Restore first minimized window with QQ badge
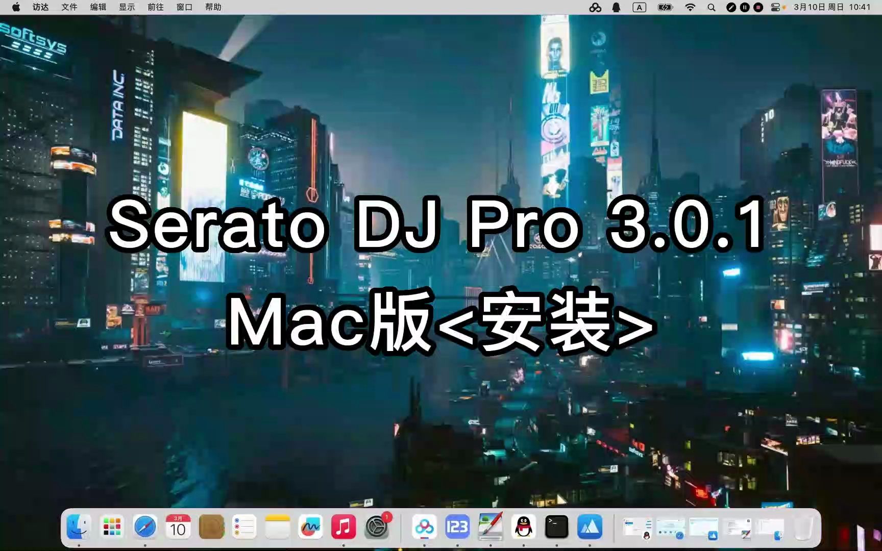Viewport: 882px width, 551px height. pos(638,528)
